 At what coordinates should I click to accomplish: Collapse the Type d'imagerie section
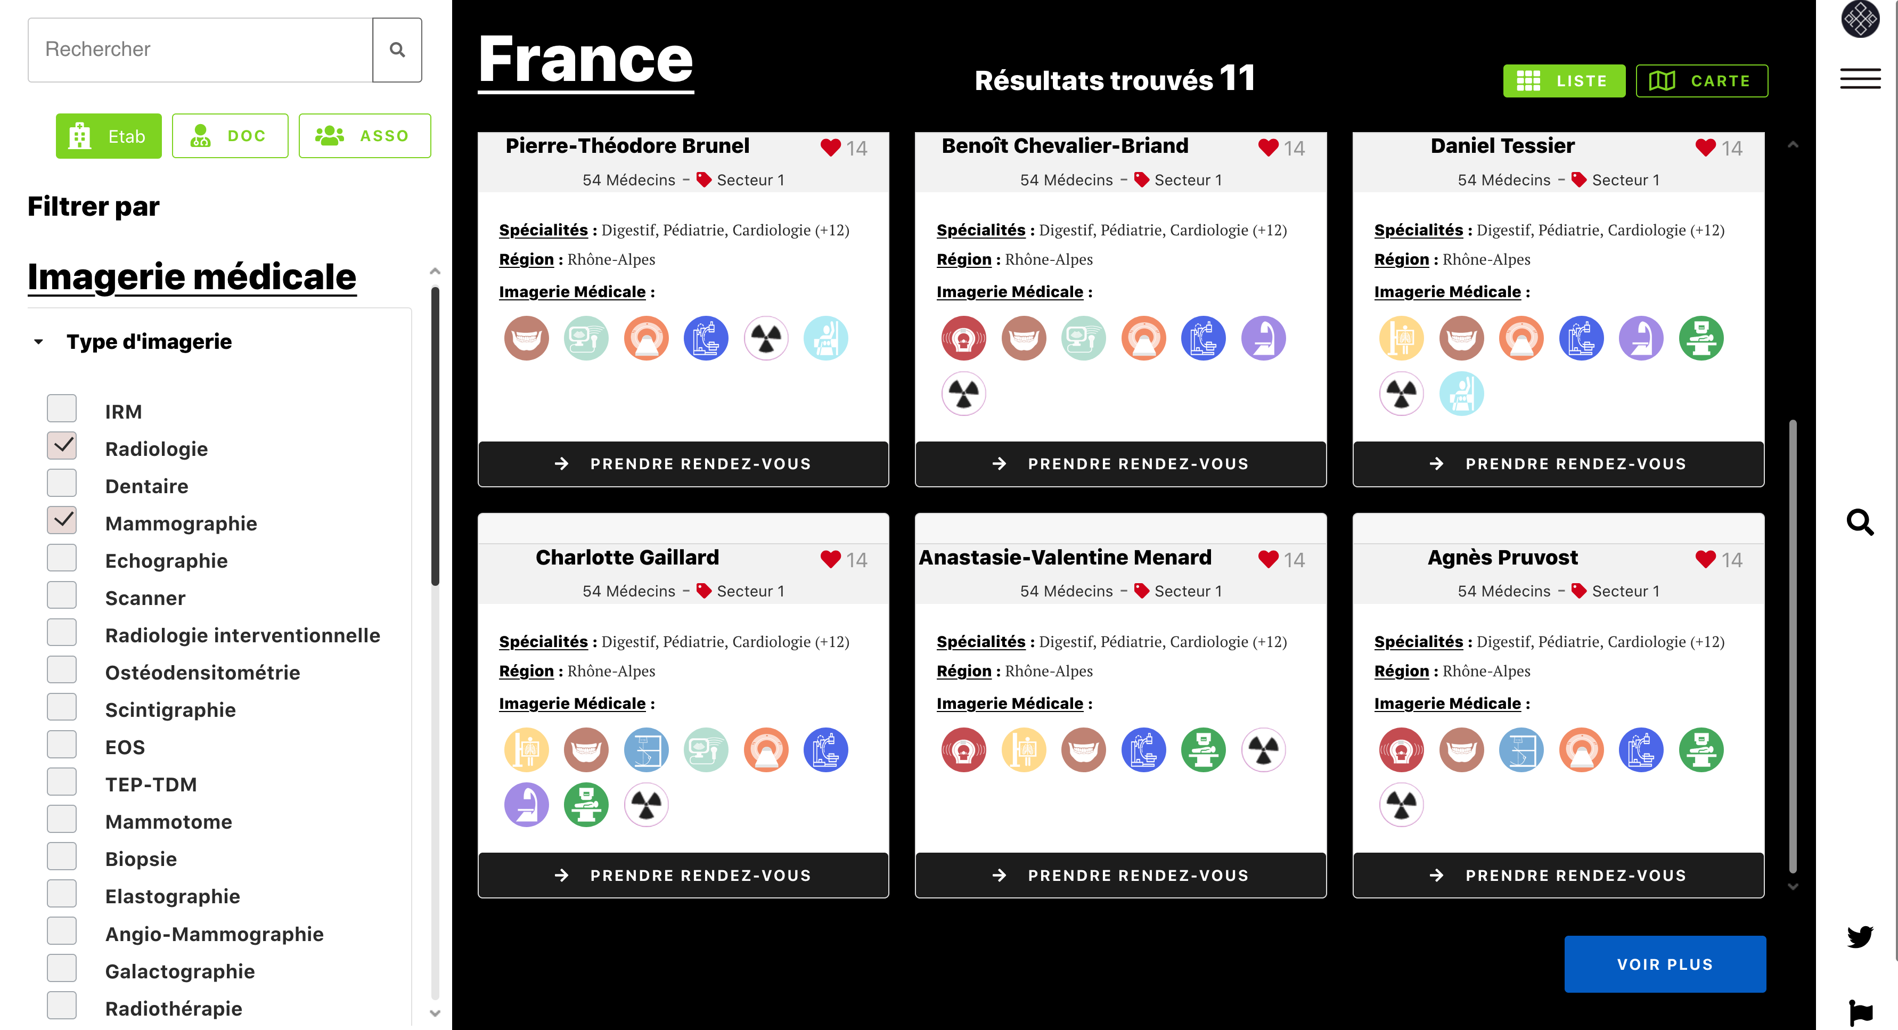point(38,342)
